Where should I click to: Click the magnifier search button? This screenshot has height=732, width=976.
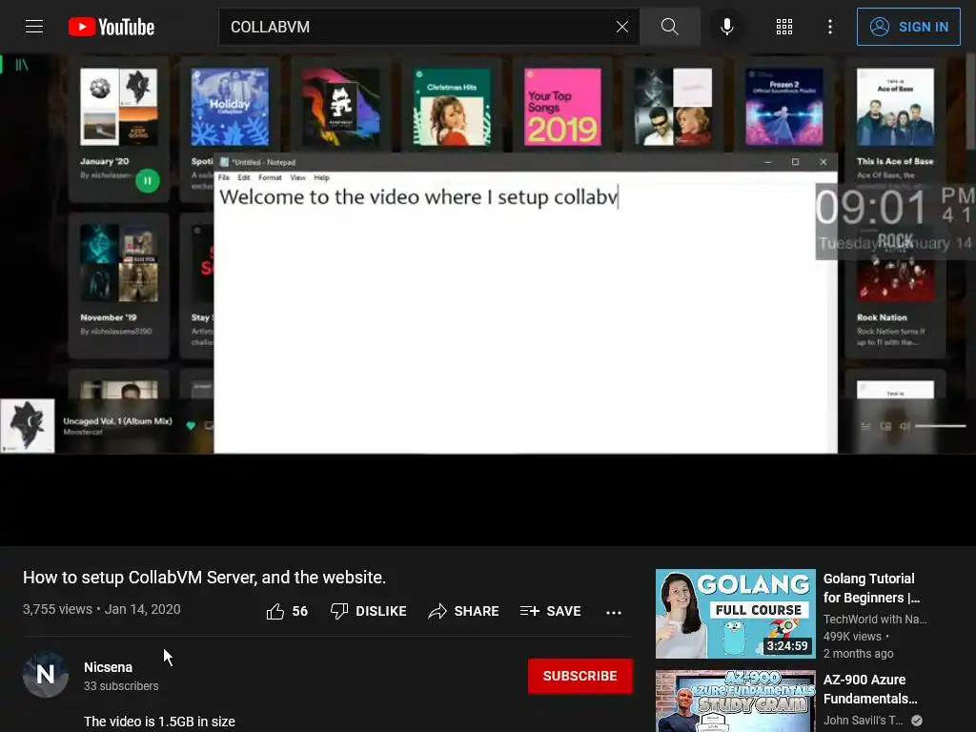click(670, 27)
